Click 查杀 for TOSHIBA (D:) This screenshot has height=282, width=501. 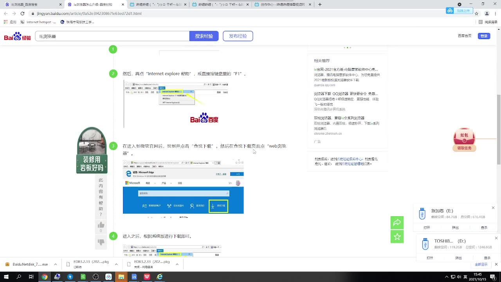pyautogui.click(x=487, y=258)
